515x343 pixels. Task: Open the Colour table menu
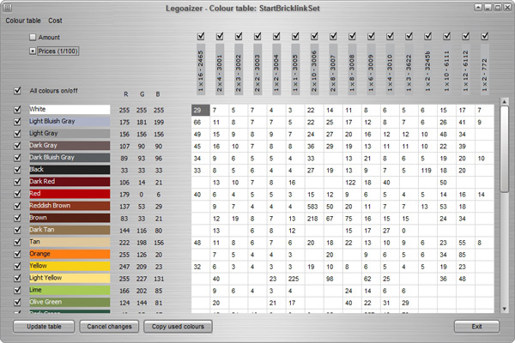coord(23,21)
